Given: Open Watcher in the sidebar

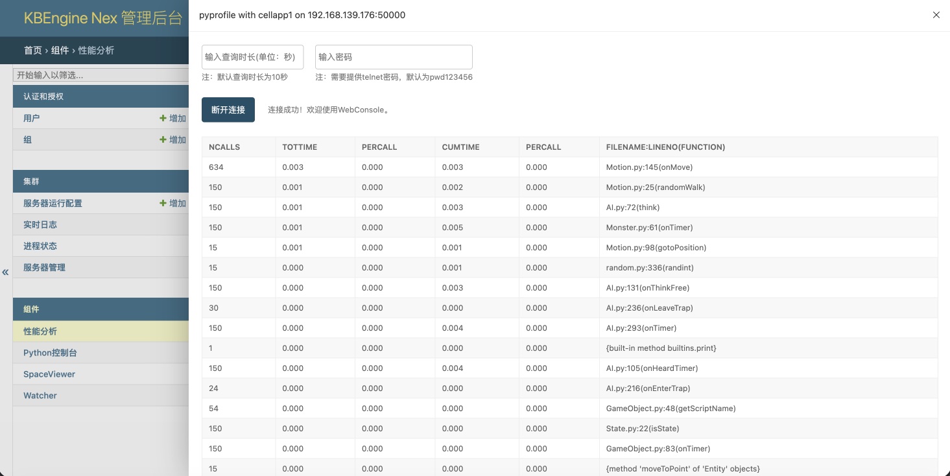Looking at the screenshot, I should tap(40, 396).
